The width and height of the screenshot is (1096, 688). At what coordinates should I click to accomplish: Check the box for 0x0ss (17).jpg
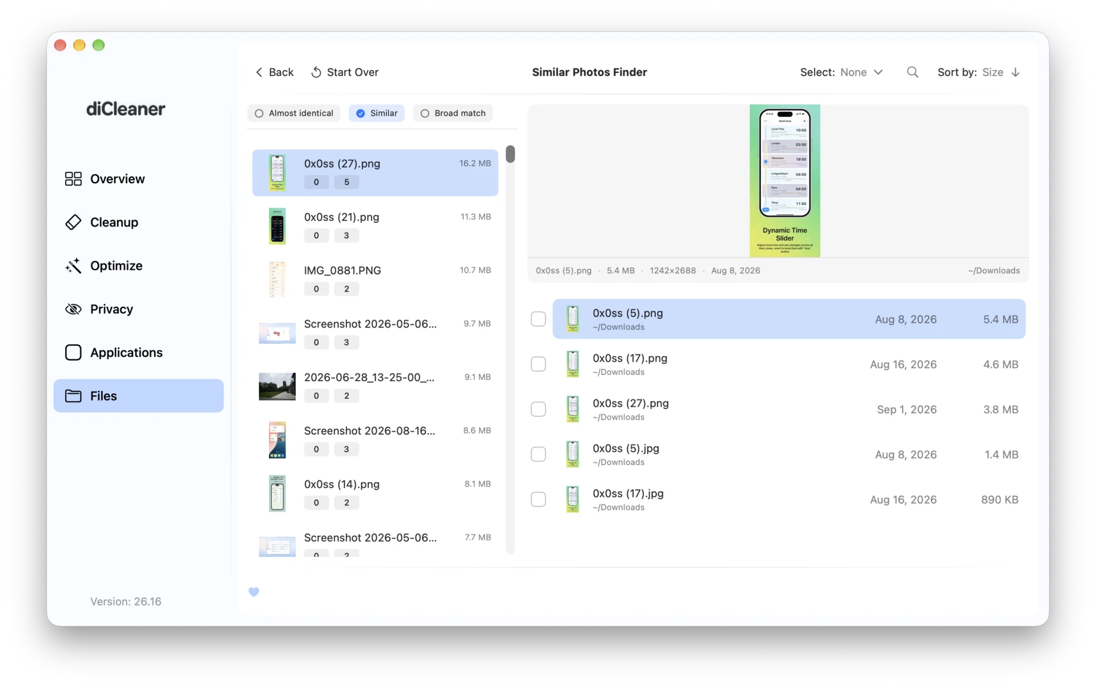(x=538, y=499)
